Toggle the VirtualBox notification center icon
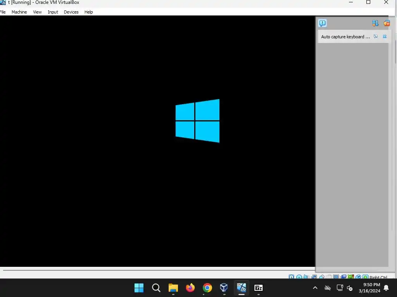 tap(322, 23)
